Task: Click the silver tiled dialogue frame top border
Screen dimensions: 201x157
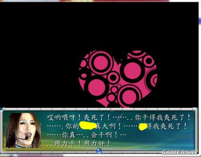Action: tap(99, 109)
